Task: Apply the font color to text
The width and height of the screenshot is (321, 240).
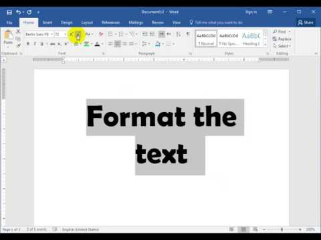Action: (x=97, y=44)
